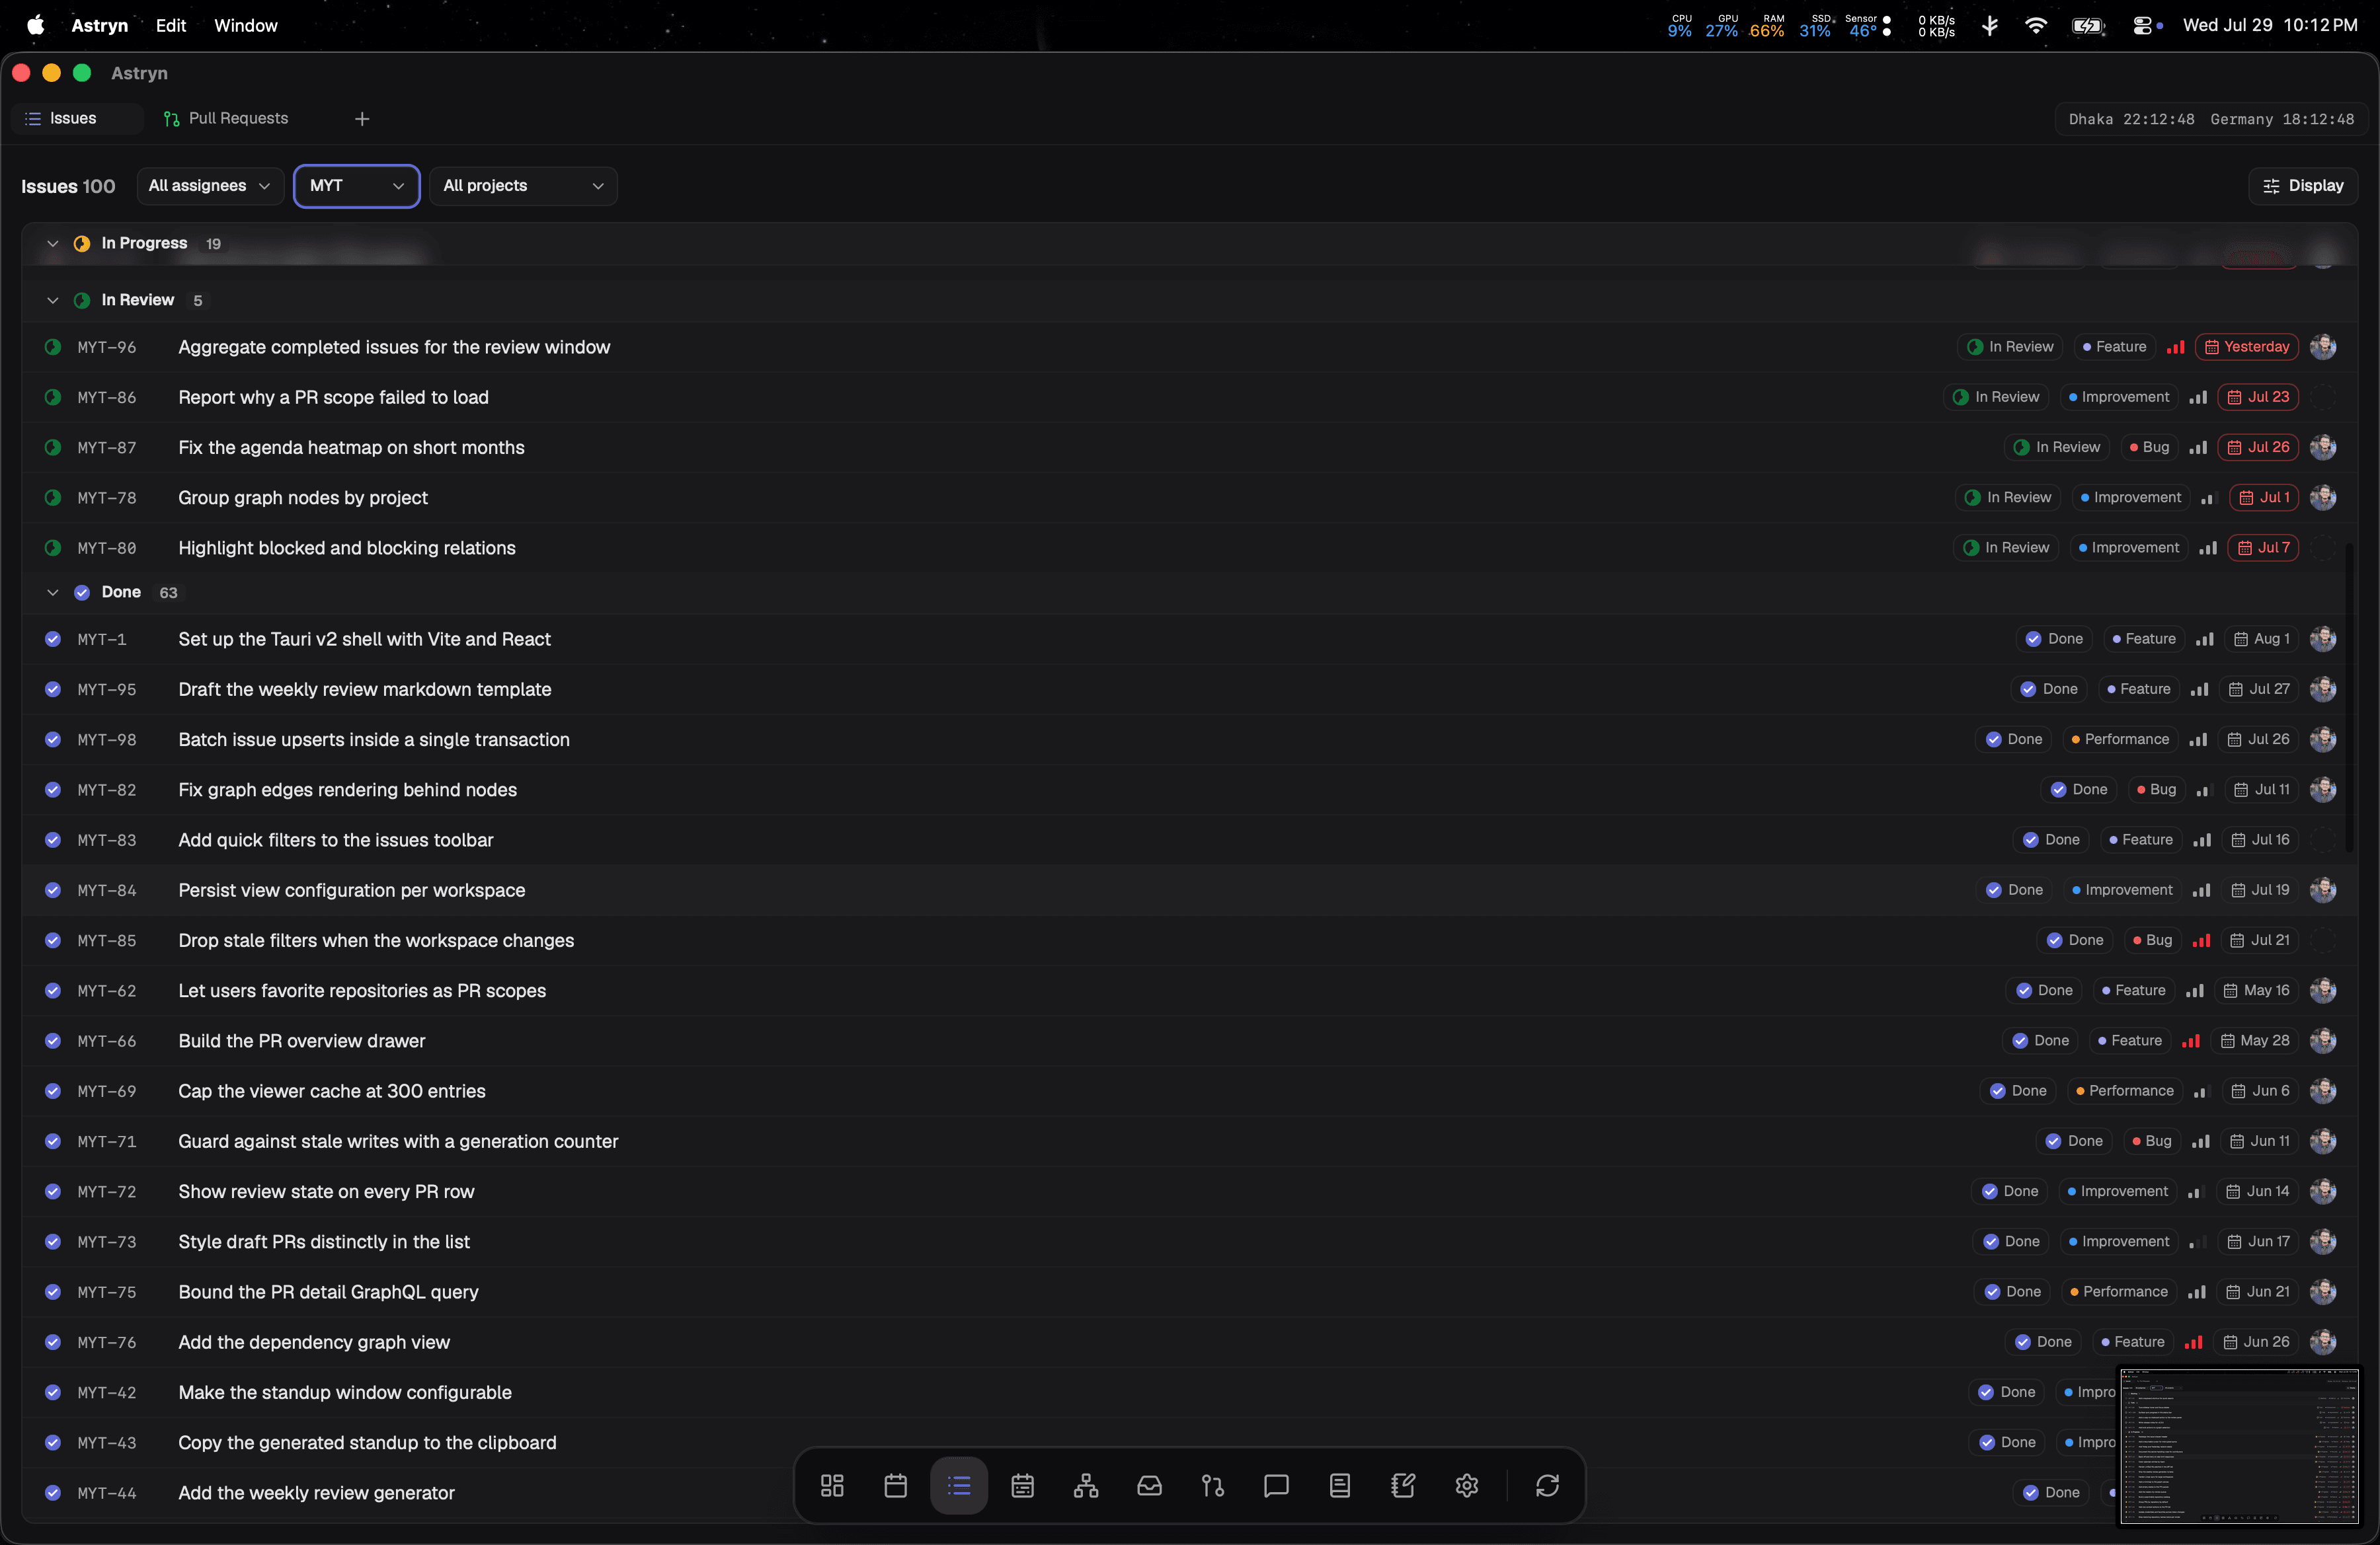Switch to the Pull Requests tab

[226, 119]
